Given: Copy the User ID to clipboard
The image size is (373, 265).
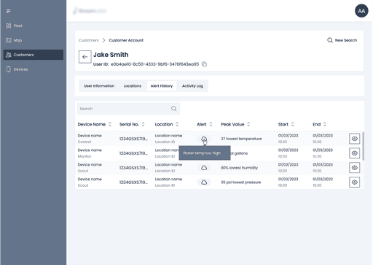Looking at the screenshot, I should pos(204,64).
